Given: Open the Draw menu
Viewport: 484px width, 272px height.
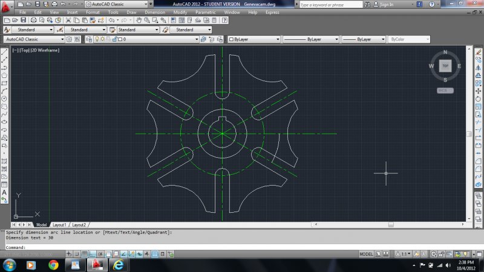Looking at the screenshot, I should tap(131, 12).
